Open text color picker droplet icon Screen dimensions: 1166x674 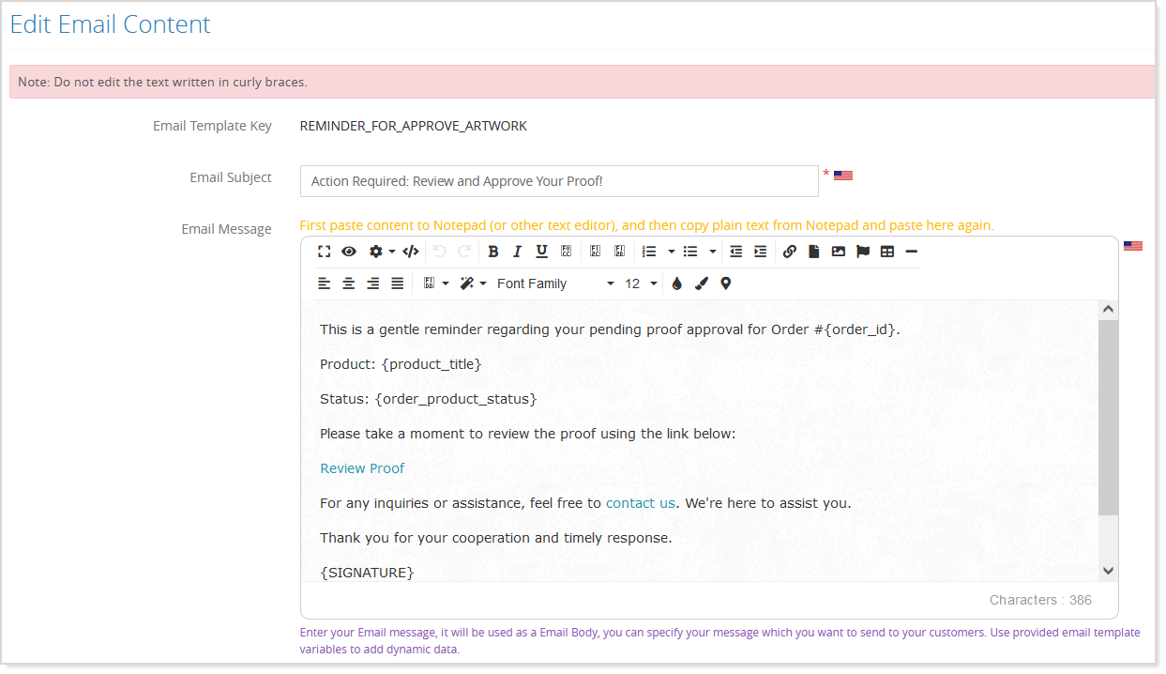676,283
